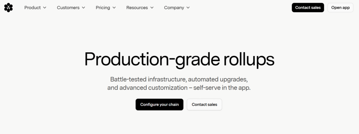Expand the chevron next to Company

click(x=188, y=8)
